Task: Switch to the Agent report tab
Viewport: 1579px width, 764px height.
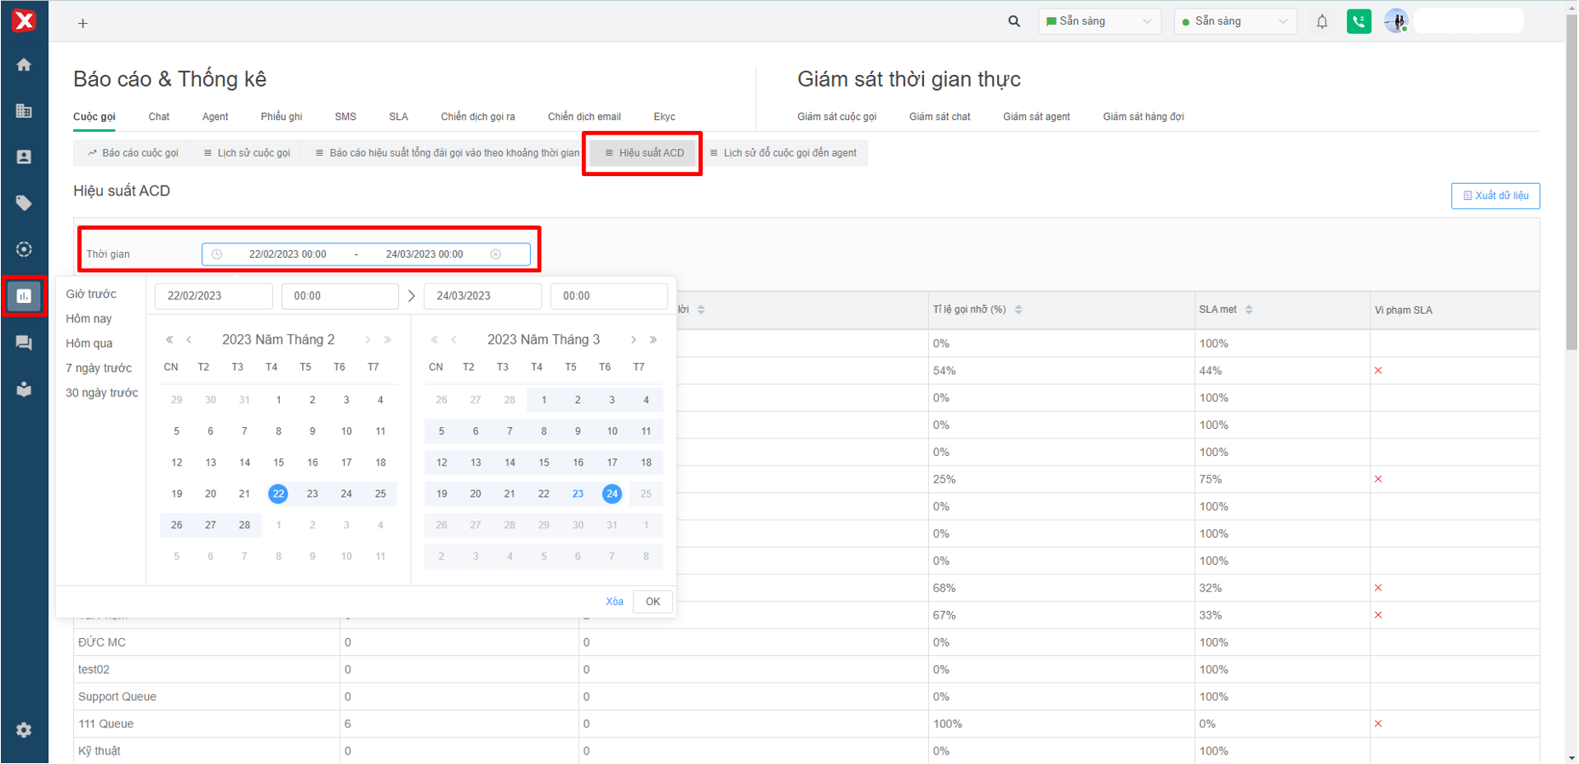Action: pyautogui.click(x=214, y=117)
